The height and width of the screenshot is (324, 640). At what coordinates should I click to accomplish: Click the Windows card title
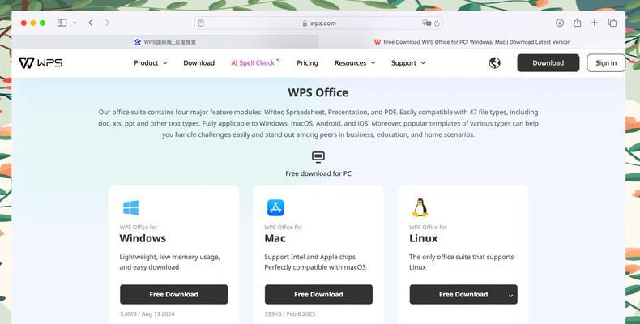point(143,238)
